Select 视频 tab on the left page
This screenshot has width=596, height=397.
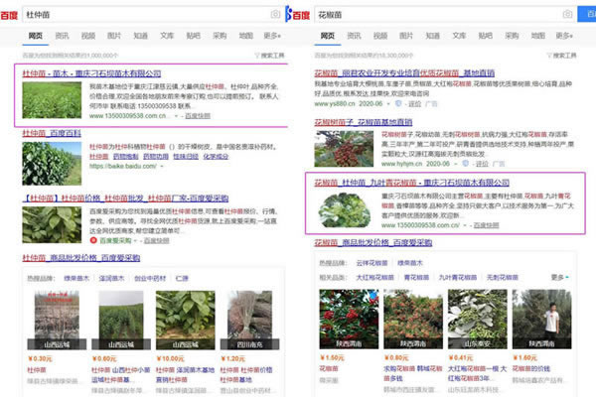pos(87,35)
